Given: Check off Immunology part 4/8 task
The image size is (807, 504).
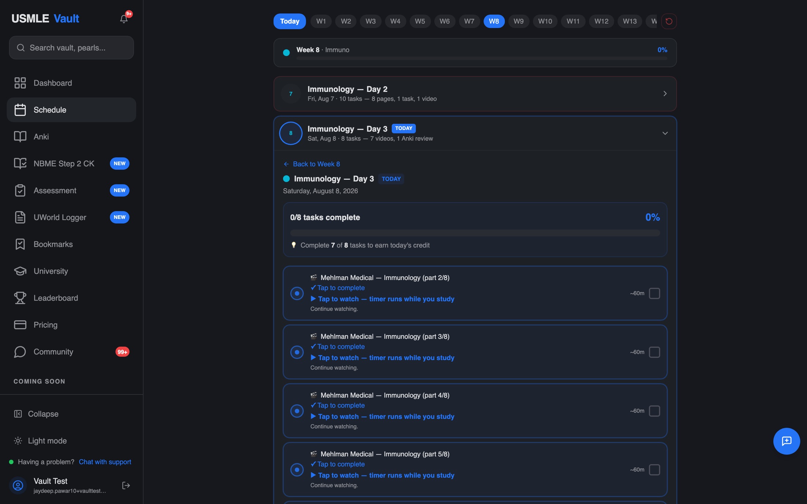Looking at the screenshot, I should pyautogui.click(x=654, y=411).
